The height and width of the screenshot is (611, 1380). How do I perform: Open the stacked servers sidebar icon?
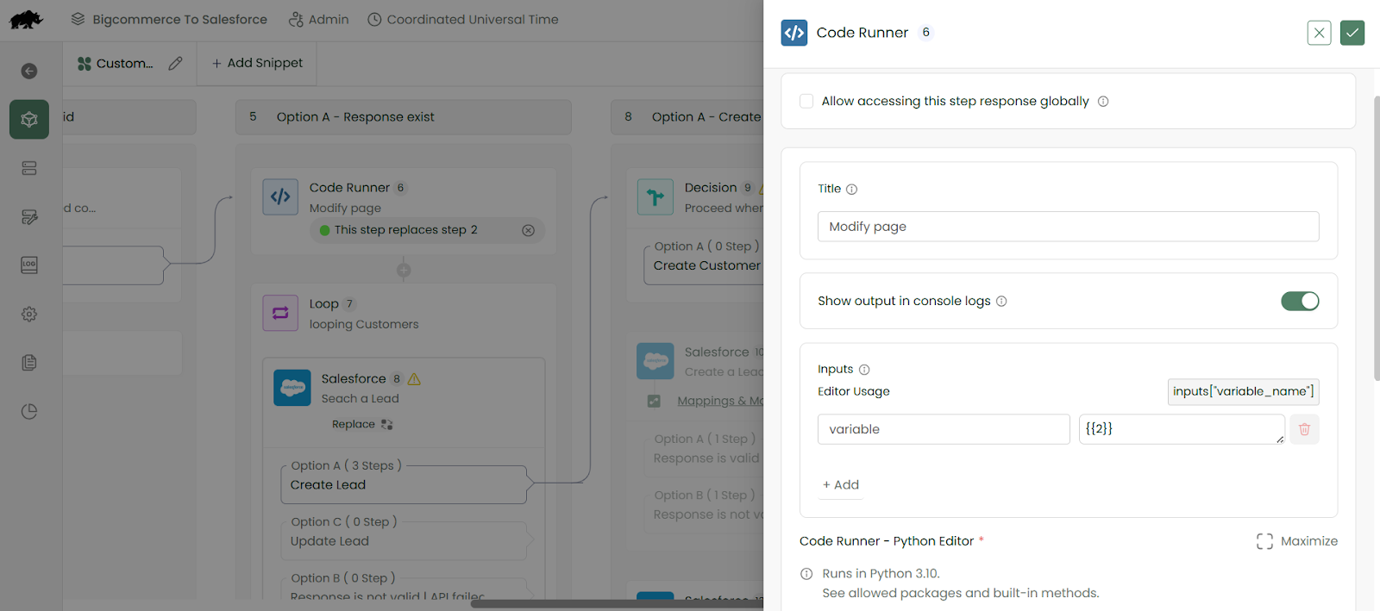pos(29,168)
